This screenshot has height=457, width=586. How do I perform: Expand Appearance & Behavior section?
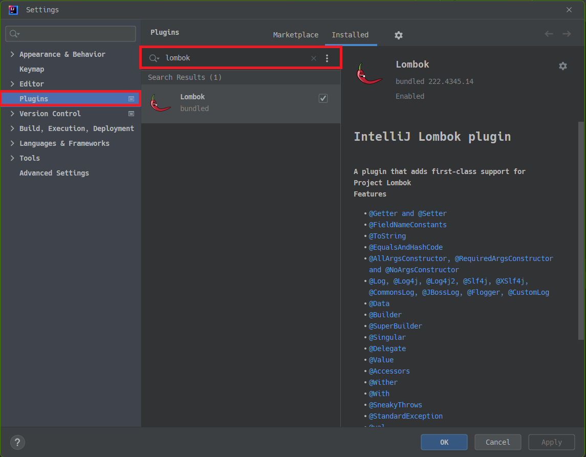click(x=12, y=54)
